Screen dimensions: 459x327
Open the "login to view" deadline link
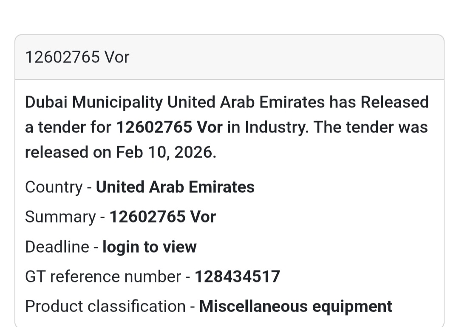150,247
